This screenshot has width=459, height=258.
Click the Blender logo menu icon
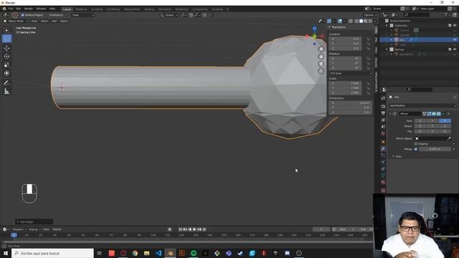(x=4, y=9)
